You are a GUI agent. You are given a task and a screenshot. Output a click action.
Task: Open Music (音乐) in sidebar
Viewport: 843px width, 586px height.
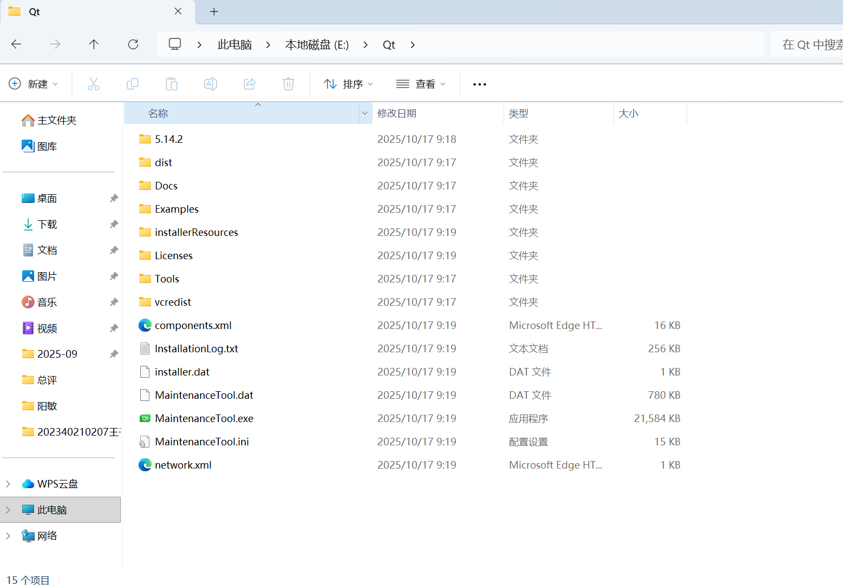[x=40, y=302]
